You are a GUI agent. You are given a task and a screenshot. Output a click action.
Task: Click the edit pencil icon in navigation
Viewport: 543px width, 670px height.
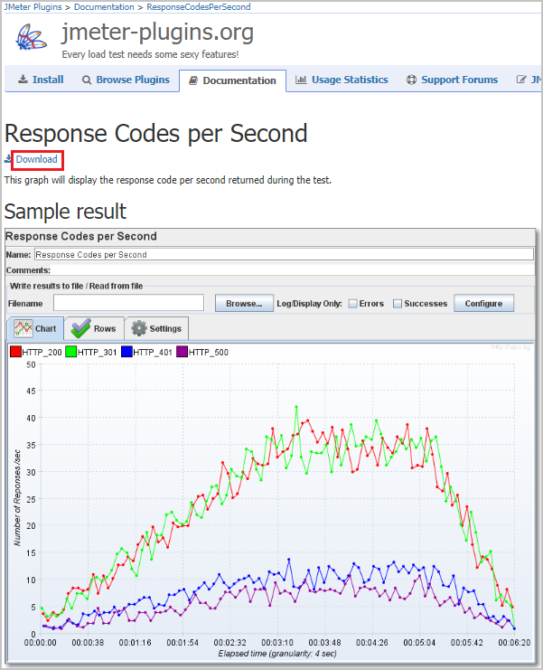click(x=521, y=80)
